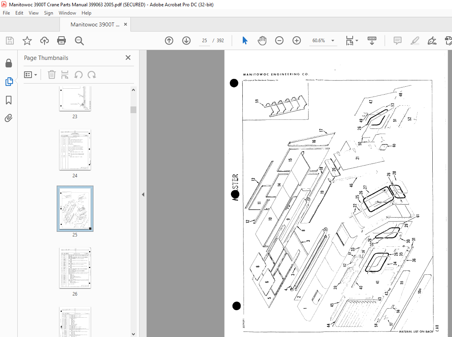Go to next page with down arrow
Viewport: 452px width, 337px height.
(x=186, y=41)
